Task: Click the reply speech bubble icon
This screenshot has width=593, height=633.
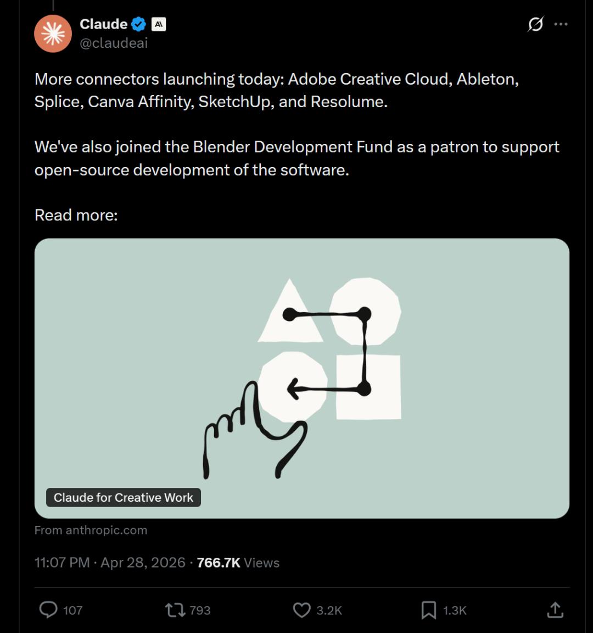Action: point(48,609)
